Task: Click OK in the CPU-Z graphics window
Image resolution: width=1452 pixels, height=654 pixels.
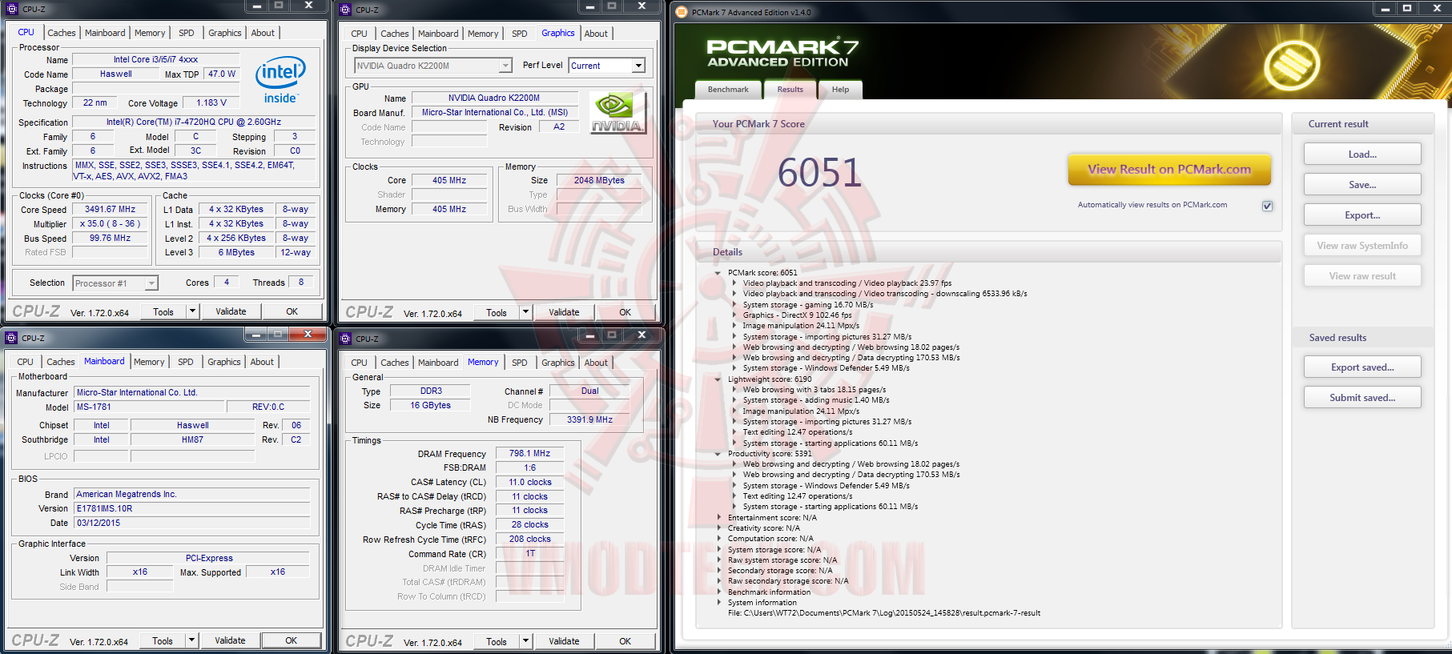Action: (625, 312)
